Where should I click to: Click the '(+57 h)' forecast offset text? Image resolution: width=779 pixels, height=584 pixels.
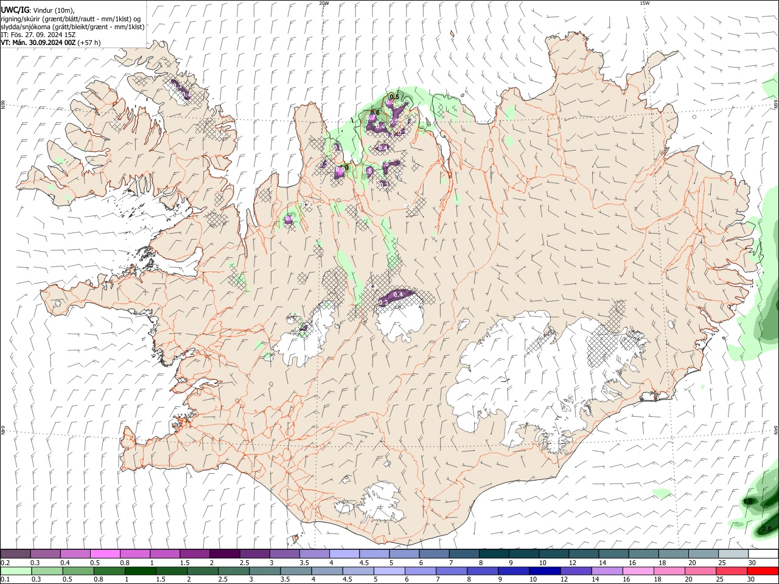(89, 43)
